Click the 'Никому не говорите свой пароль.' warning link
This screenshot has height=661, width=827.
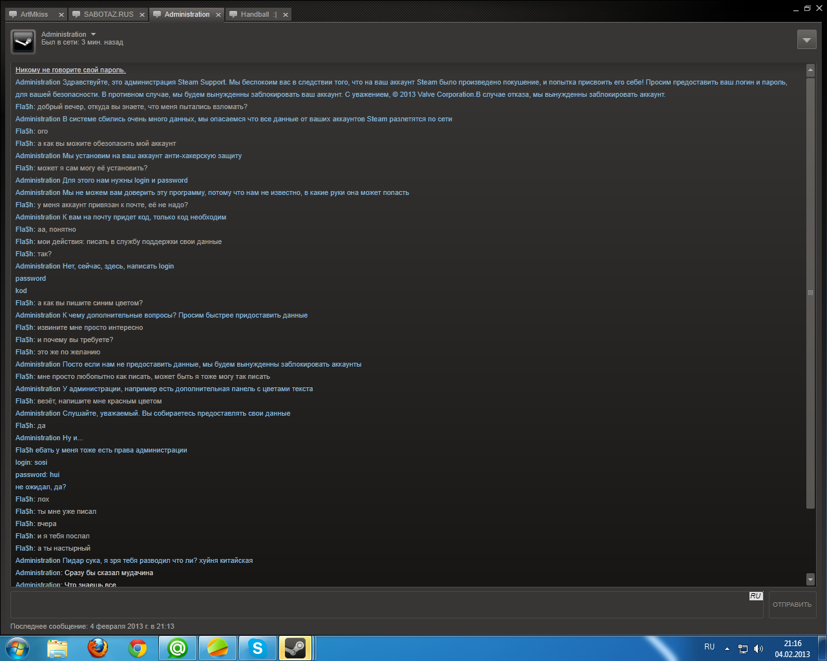pyautogui.click(x=70, y=70)
